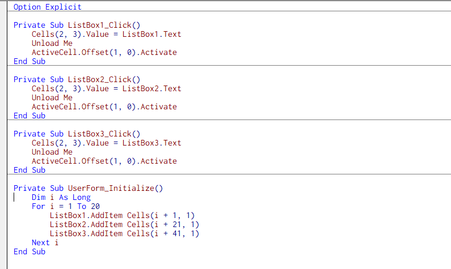The width and height of the screenshot is (451, 269).
Task: Click ListBox2.AddItem Cells(i + 21, 1) line
Action: click(124, 225)
